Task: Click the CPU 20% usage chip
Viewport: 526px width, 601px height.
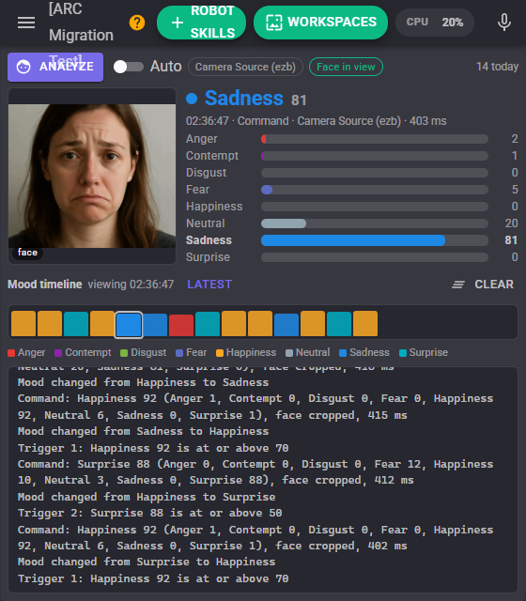Action: (x=435, y=23)
